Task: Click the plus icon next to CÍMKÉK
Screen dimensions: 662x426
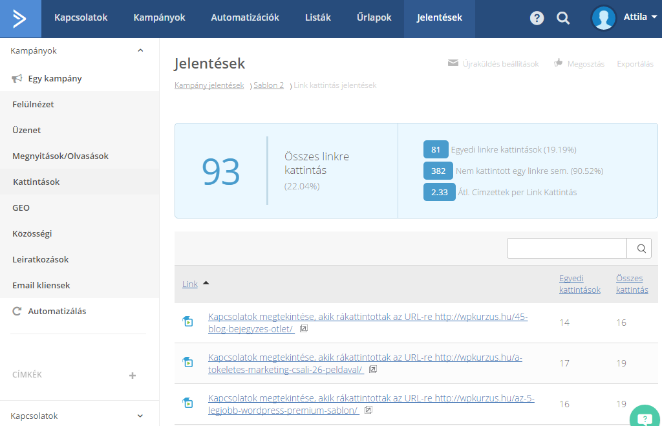Action: [133, 375]
